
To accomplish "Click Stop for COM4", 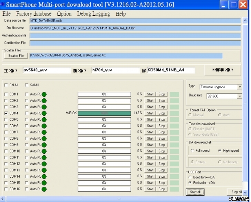I will (x=162, y=113).
